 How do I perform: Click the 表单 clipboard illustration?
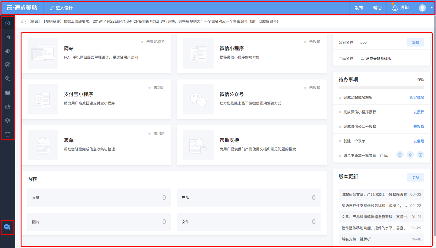pyautogui.click(x=43, y=145)
